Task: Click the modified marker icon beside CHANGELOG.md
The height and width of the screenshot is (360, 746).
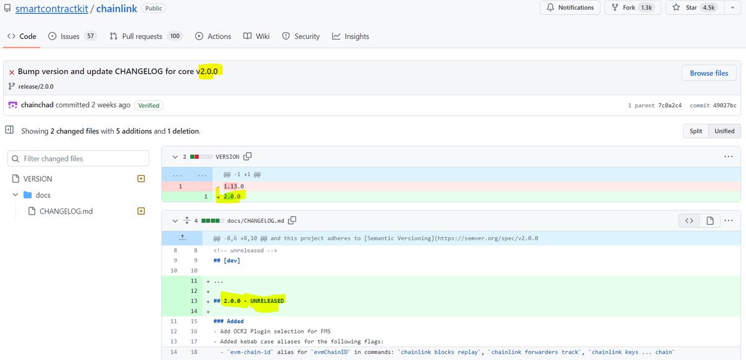Action: click(141, 211)
